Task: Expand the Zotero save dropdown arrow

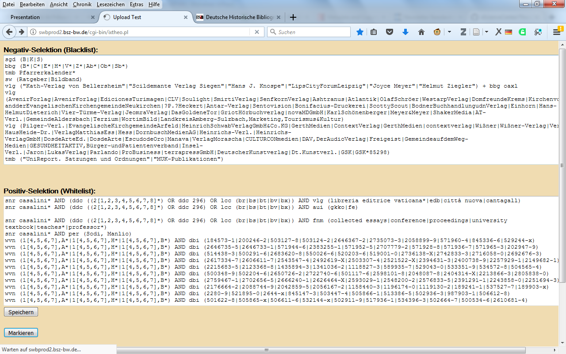Action: point(486,32)
